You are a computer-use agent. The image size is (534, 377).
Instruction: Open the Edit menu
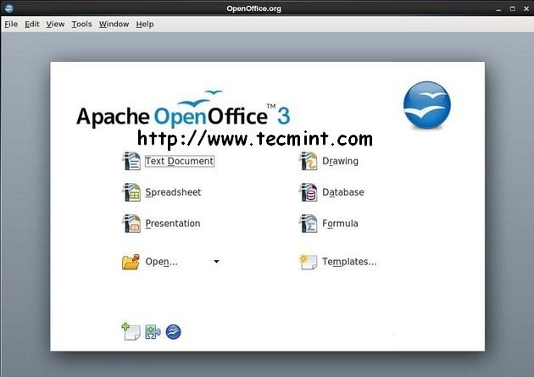32,24
